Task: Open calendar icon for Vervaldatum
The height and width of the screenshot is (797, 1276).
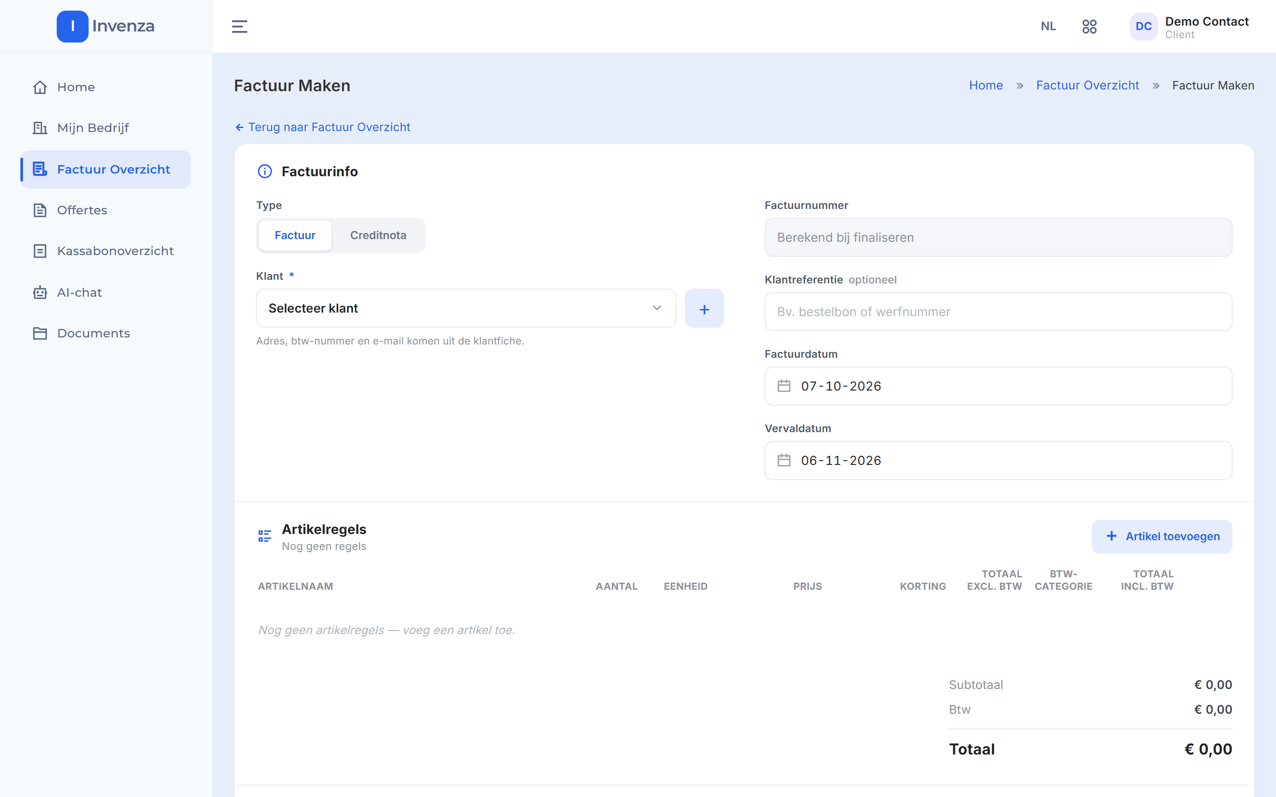Action: tap(784, 460)
